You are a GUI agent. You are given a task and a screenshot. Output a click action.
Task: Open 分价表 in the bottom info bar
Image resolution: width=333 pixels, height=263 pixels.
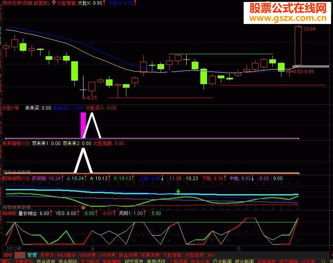308,261
